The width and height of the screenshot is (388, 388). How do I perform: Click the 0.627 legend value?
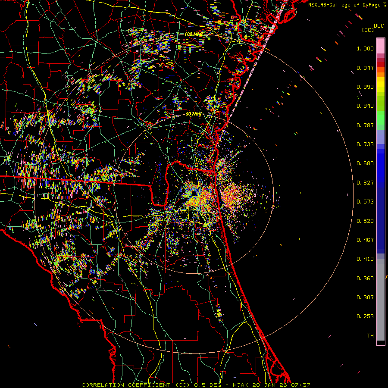coord(365,182)
